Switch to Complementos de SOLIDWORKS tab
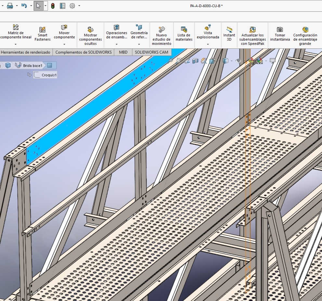 pyautogui.click(x=84, y=52)
